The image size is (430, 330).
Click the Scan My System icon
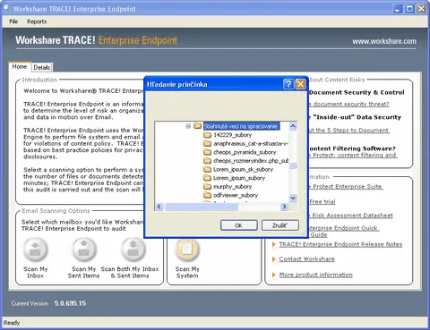click(x=187, y=250)
